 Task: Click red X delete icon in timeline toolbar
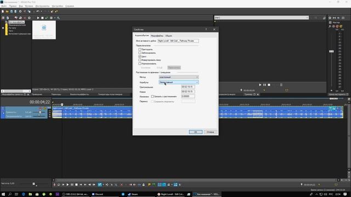tap(122, 185)
